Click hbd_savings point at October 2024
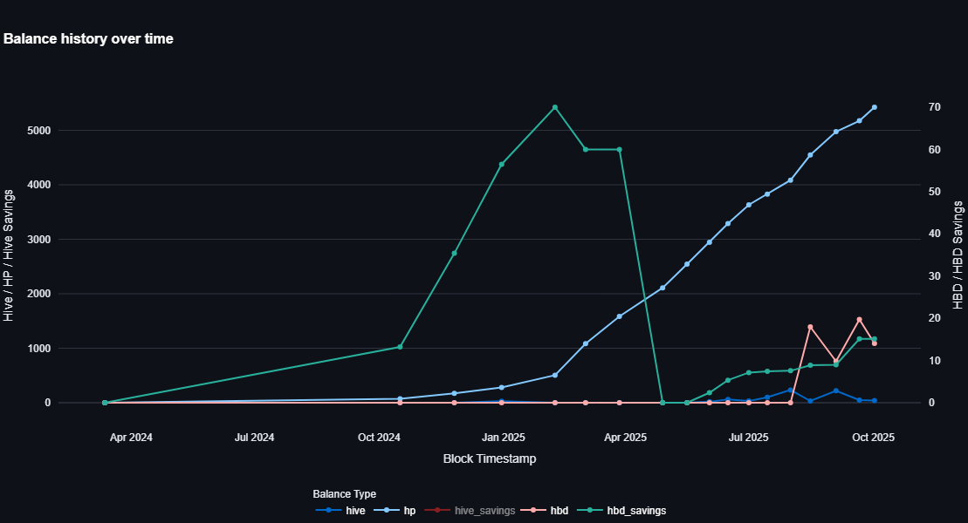Image resolution: width=968 pixels, height=523 pixels. [400, 347]
